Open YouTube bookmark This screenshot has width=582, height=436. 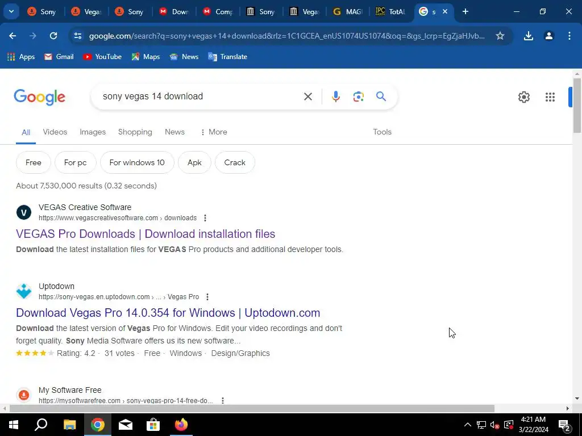(x=102, y=57)
